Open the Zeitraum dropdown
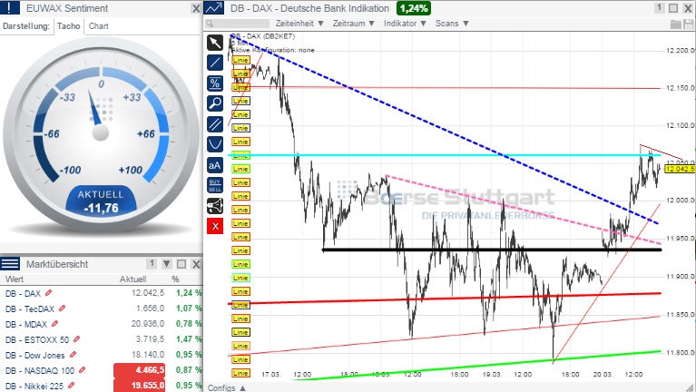 (353, 24)
